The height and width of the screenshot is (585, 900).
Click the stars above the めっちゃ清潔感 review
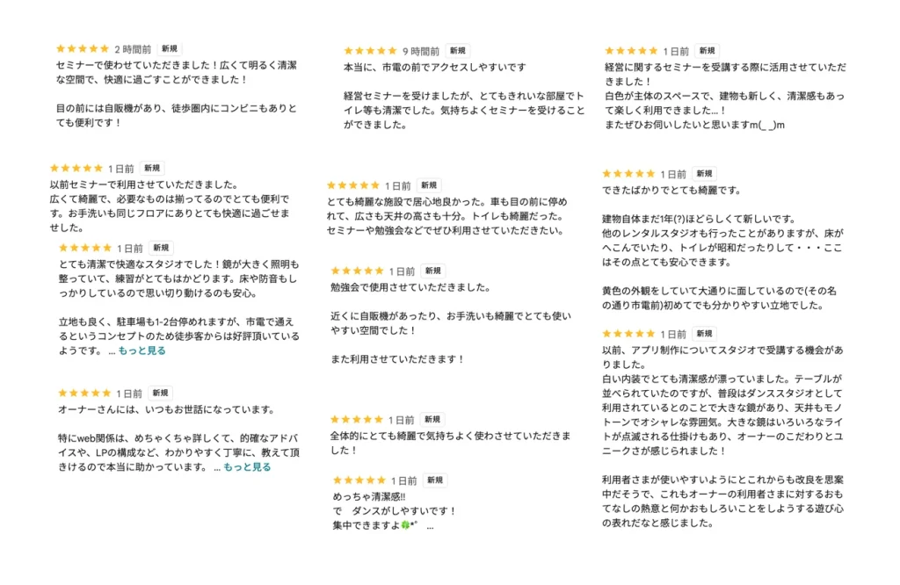359,480
